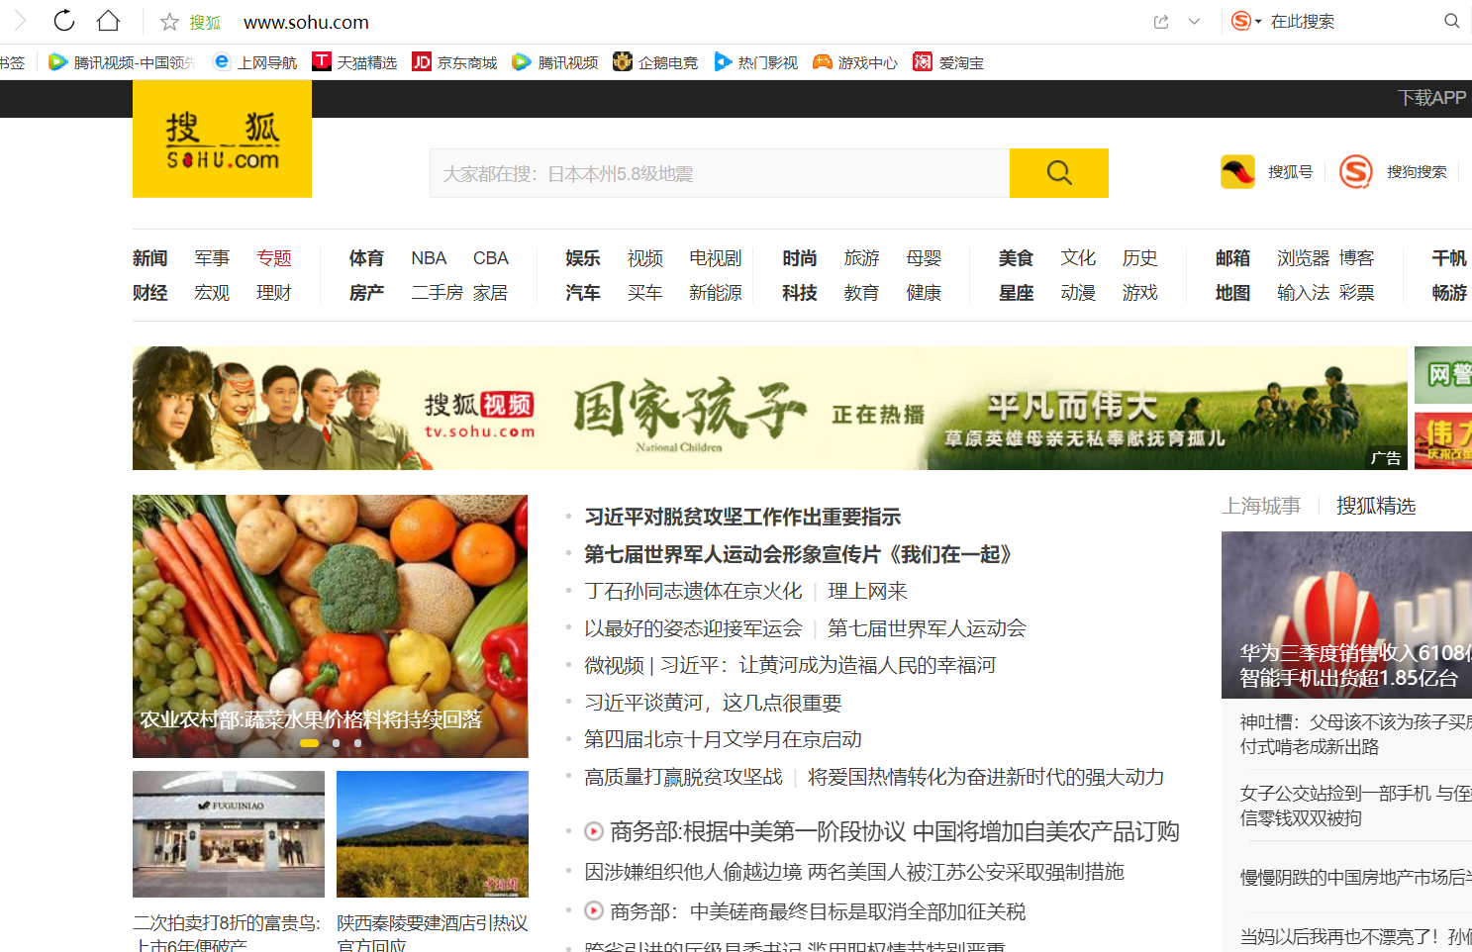Reload the page with the refresh icon

64,21
